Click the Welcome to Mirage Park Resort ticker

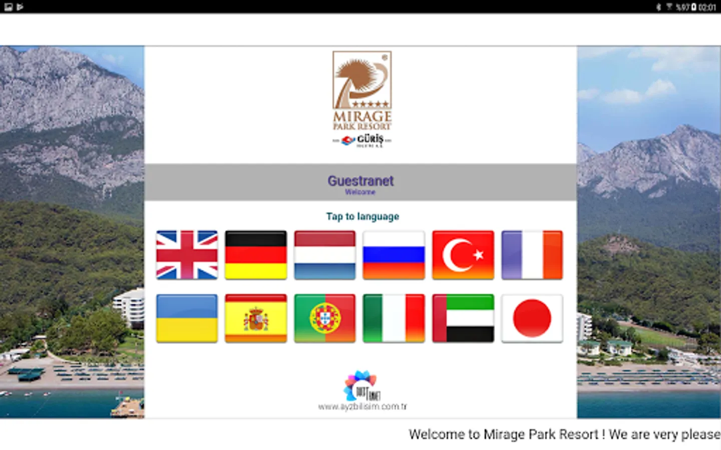click(565, 434)
